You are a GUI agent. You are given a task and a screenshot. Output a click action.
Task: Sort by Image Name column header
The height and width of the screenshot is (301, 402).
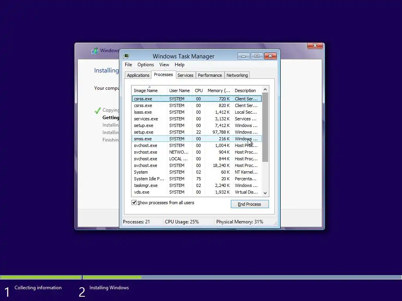click(149, 91)
